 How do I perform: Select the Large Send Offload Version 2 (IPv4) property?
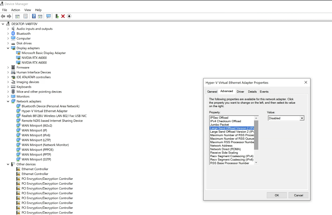[x=232, y=128]
